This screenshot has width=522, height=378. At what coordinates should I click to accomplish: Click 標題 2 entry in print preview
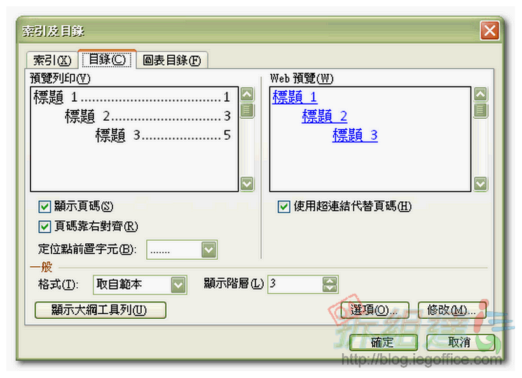pos(148,116)
